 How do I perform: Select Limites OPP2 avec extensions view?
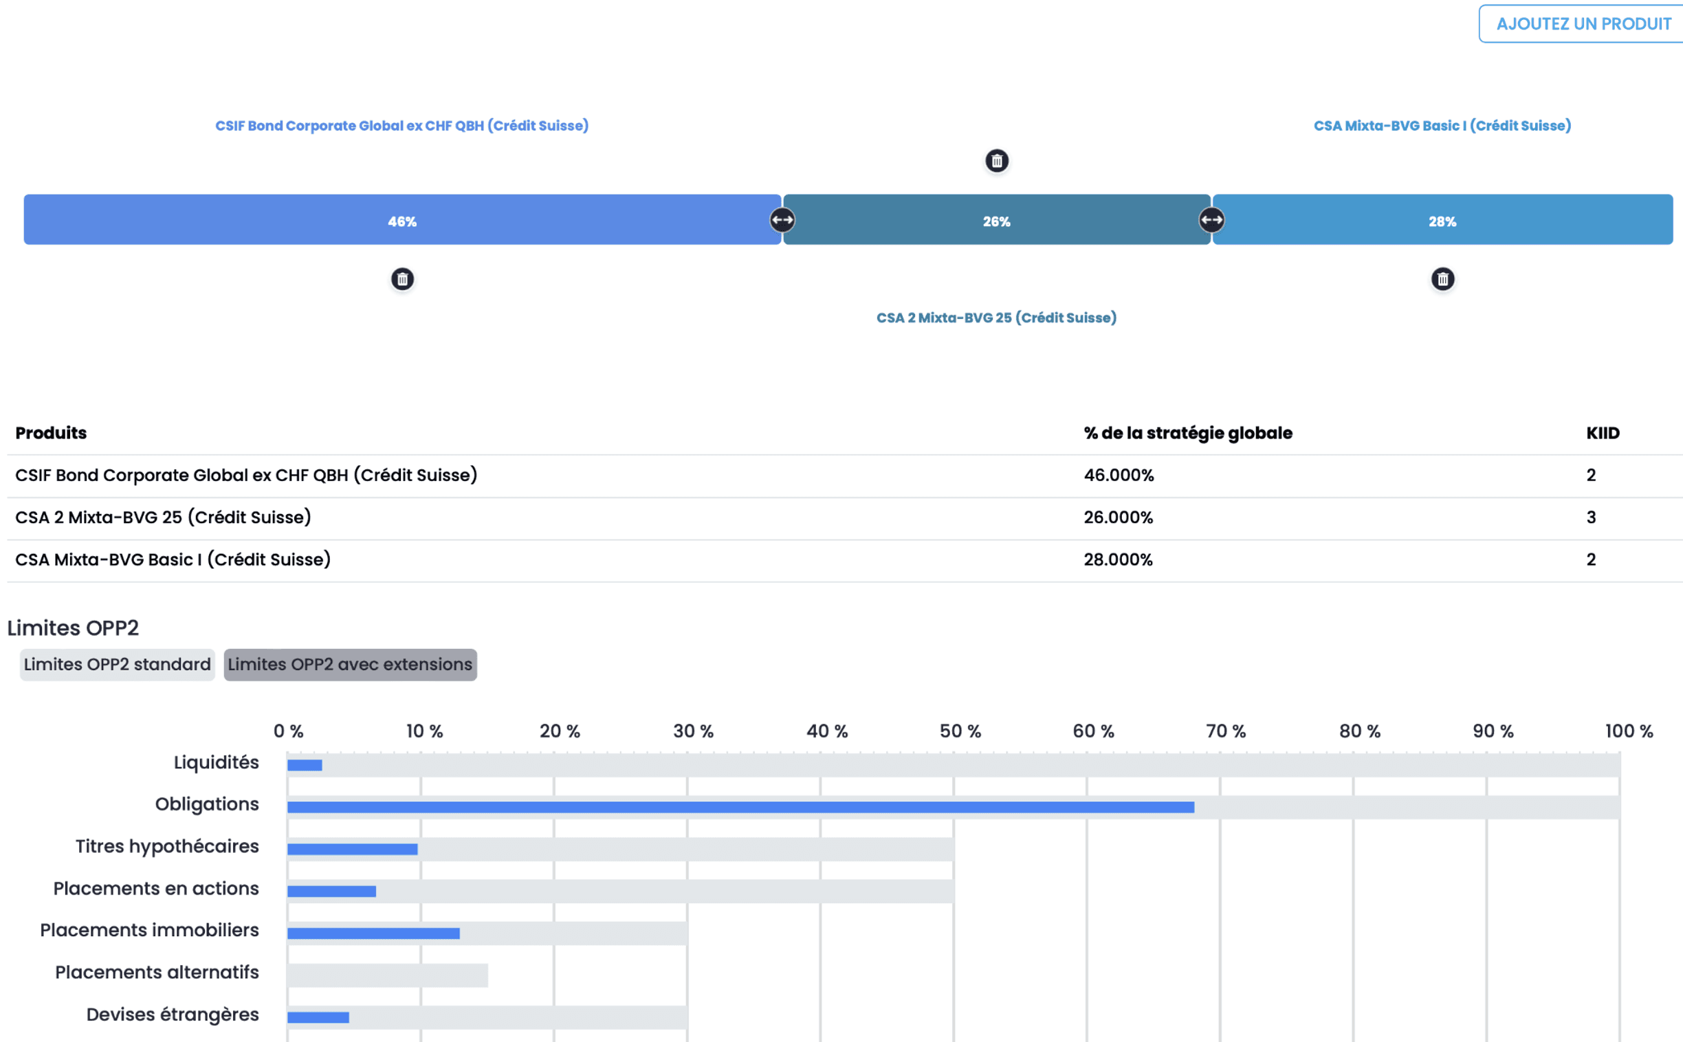click(x=350, y=665)
